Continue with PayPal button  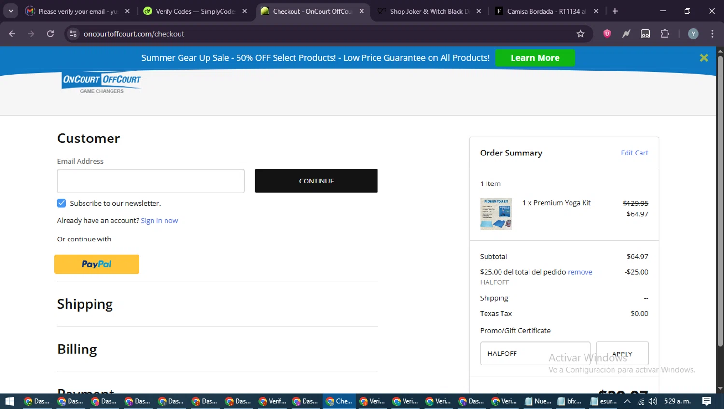[97, 264]
